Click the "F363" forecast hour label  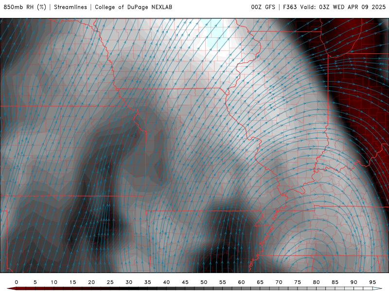point(290,7)
